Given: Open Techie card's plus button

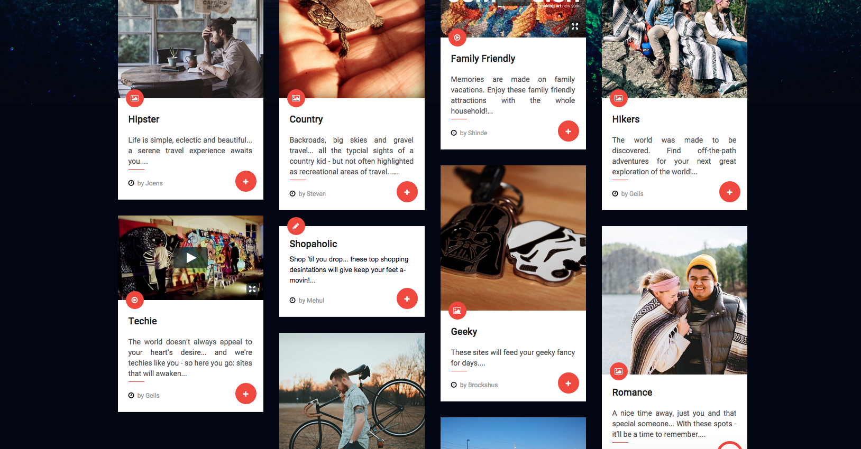Looking at the screenshot, I should pyautogui.click(x=245, y=394).
